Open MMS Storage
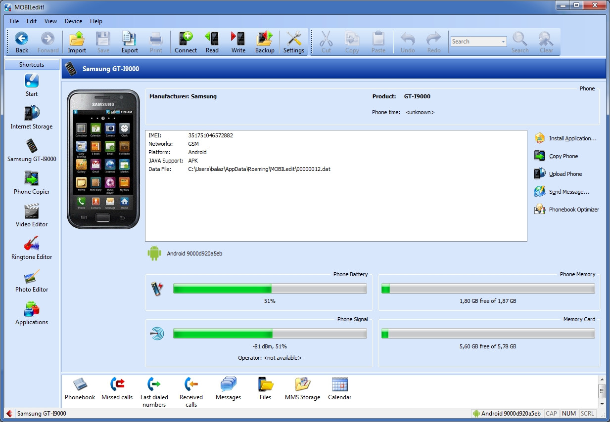The height and width of the screenshot is (422, 610). [303, 389]
